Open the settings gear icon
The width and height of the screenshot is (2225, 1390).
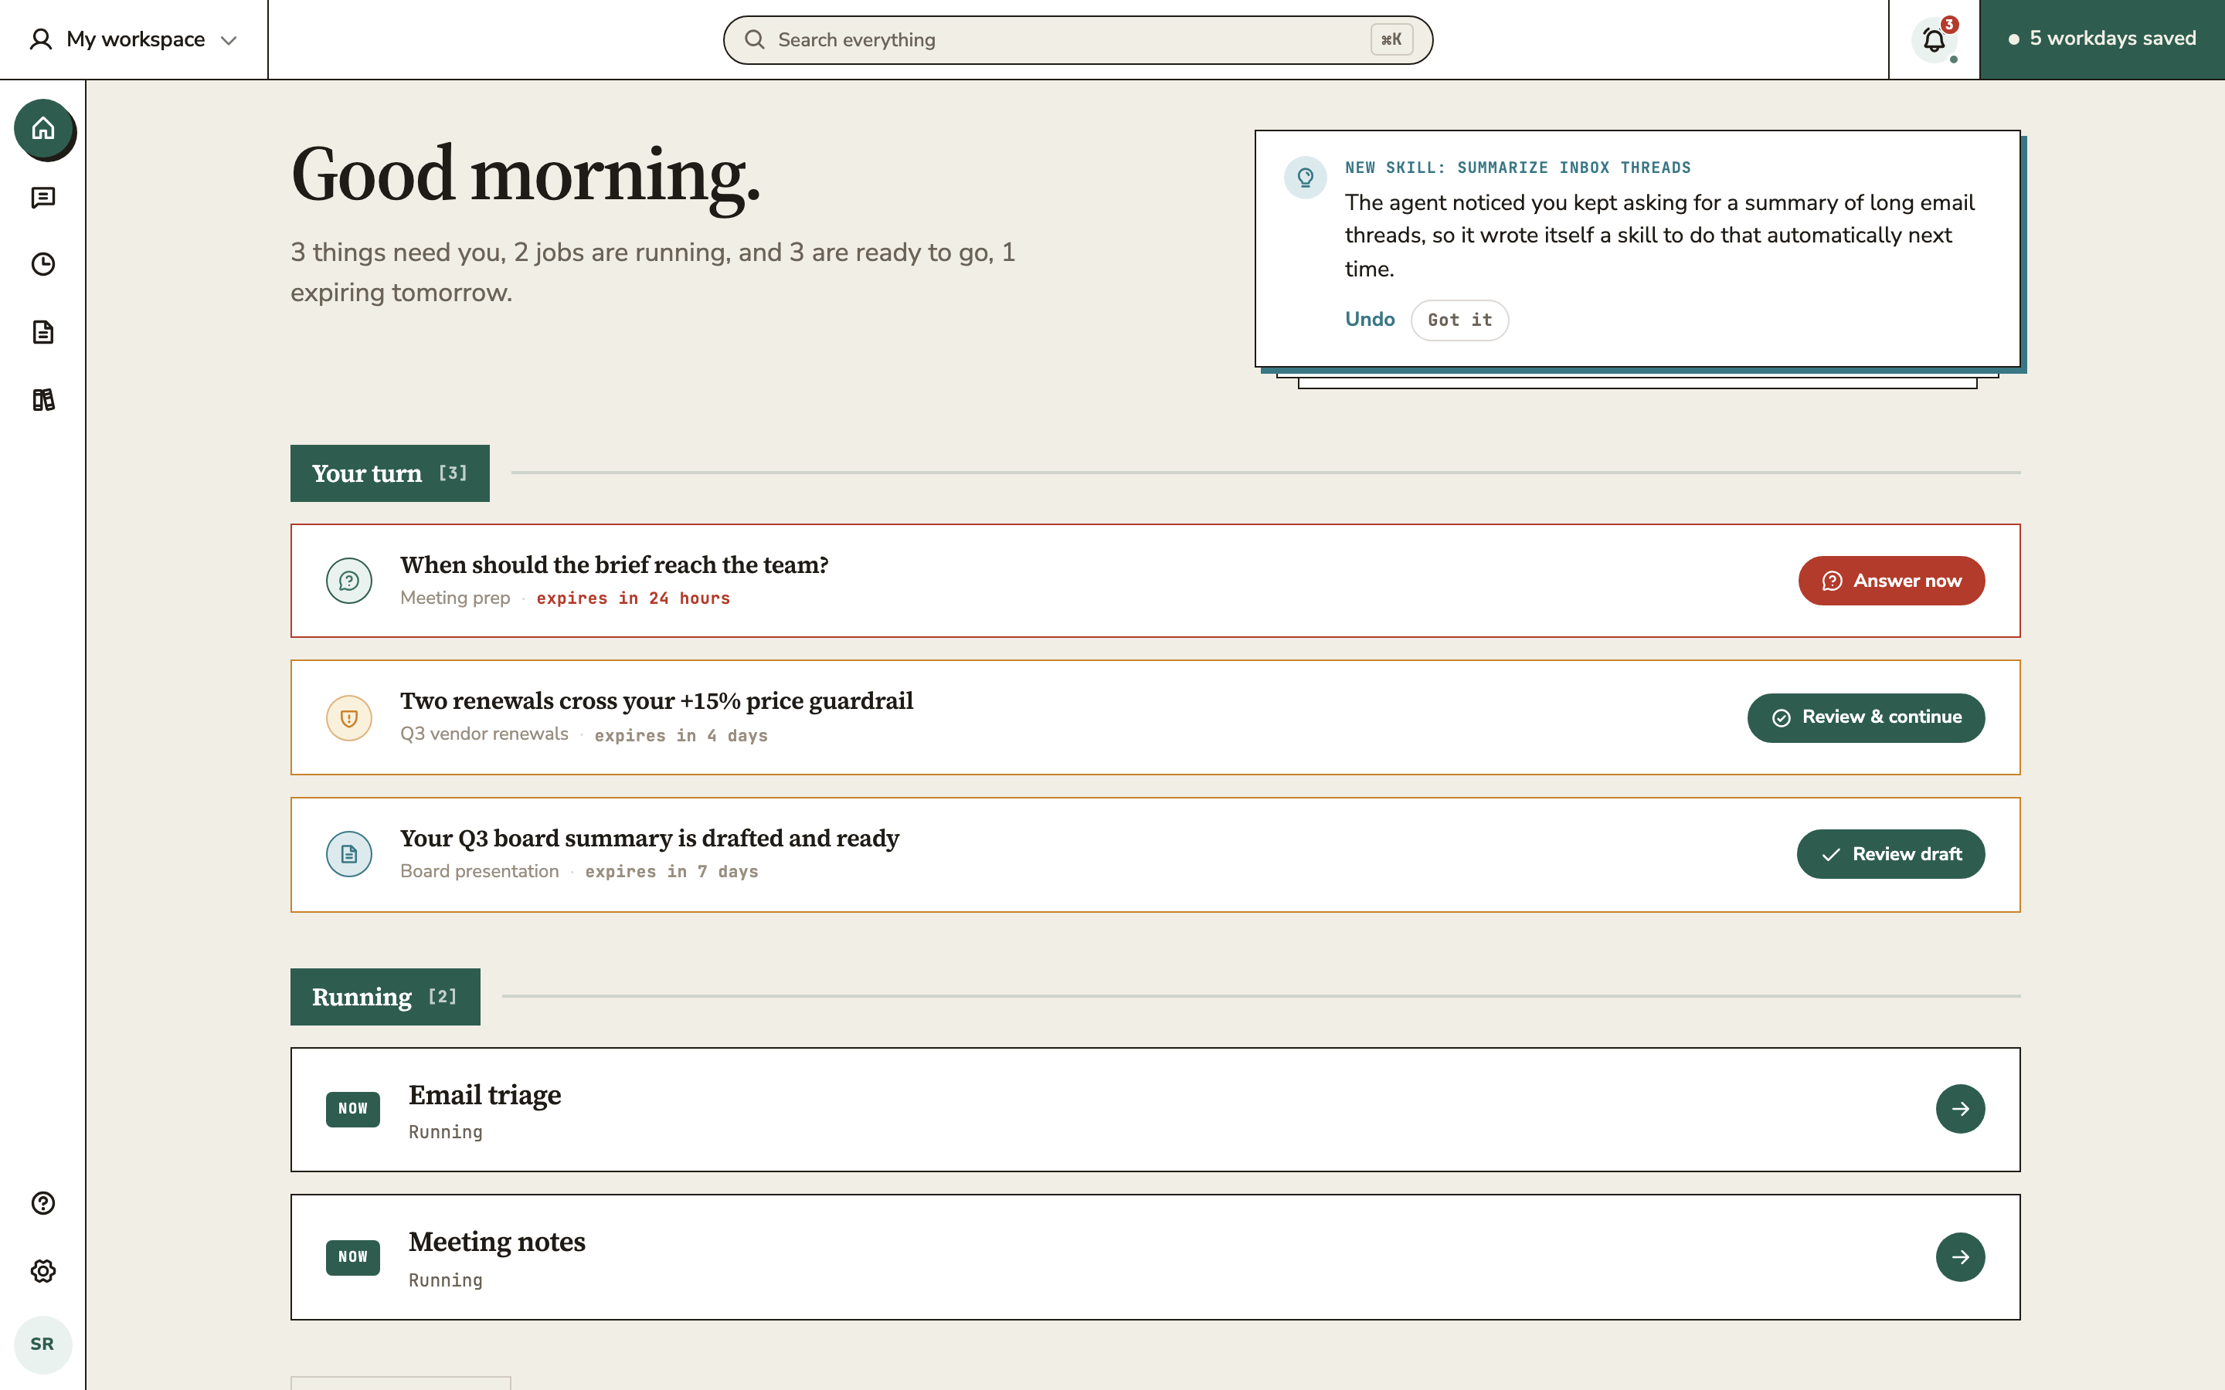pos(43,1271)
